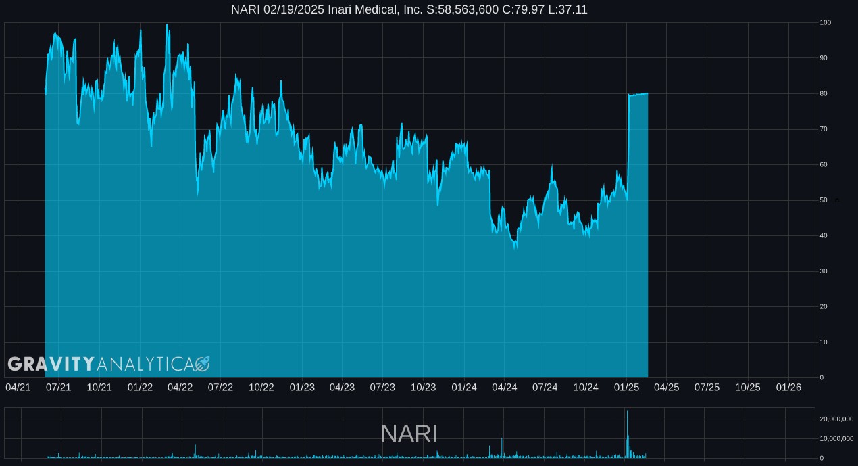858x466 pixels.
Task: Click the 07/21 date axis label
Action: click(x=59, y=387)
